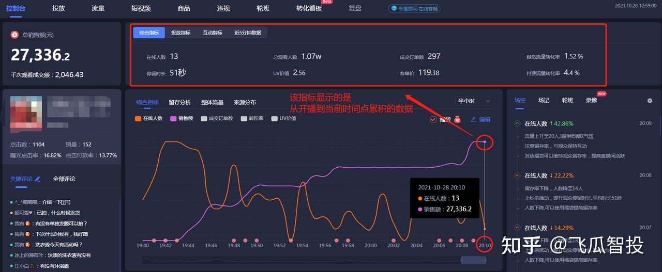The width and height of the screenshot is (662, 272).
Task: Open the 半小时 time range dropdown
Action: point(475,101)
